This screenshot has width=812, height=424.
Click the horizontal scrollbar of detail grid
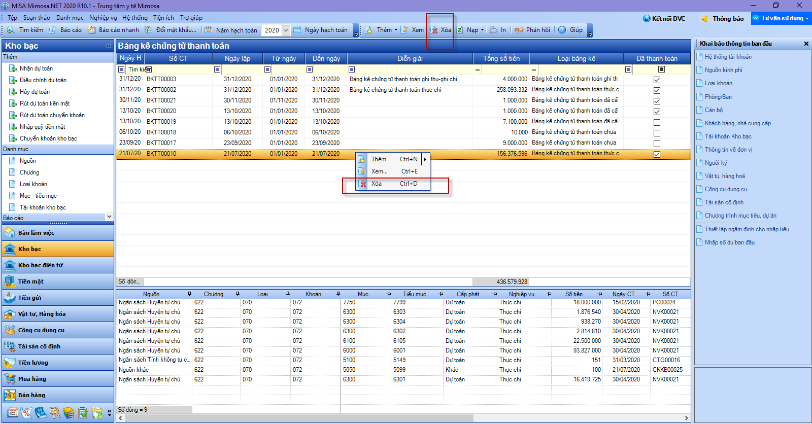pos(299,418)
